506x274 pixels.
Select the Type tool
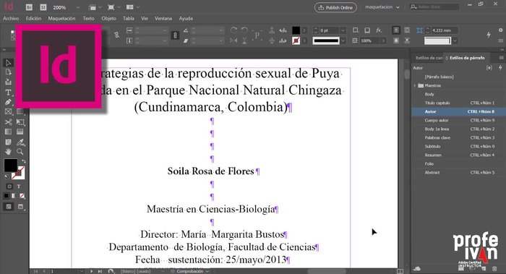click(9, 93)
